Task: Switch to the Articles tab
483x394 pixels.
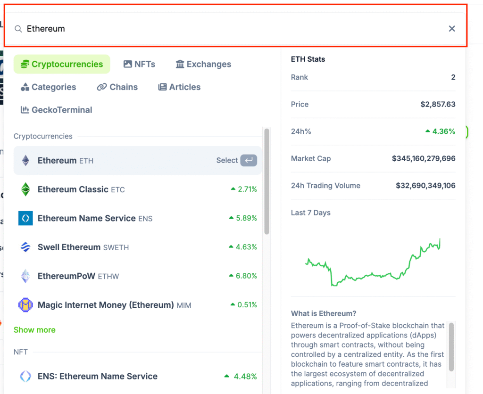Action: coord(179,87)
